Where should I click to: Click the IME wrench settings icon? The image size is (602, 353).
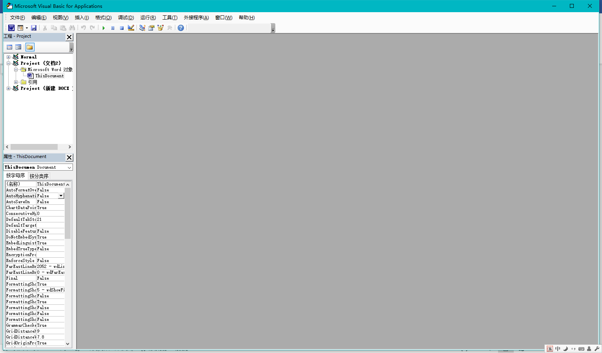tap(597, 349)
